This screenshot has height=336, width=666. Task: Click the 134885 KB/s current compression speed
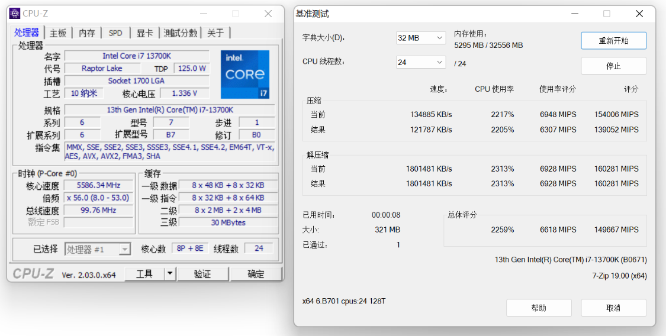tap(431, 115)
